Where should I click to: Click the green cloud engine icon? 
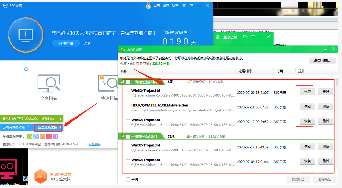pos(30,136)
